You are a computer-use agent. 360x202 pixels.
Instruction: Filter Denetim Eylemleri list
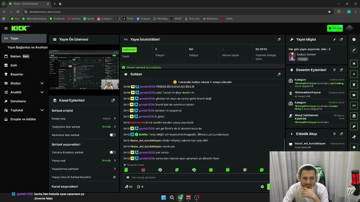tap(334, 70)
